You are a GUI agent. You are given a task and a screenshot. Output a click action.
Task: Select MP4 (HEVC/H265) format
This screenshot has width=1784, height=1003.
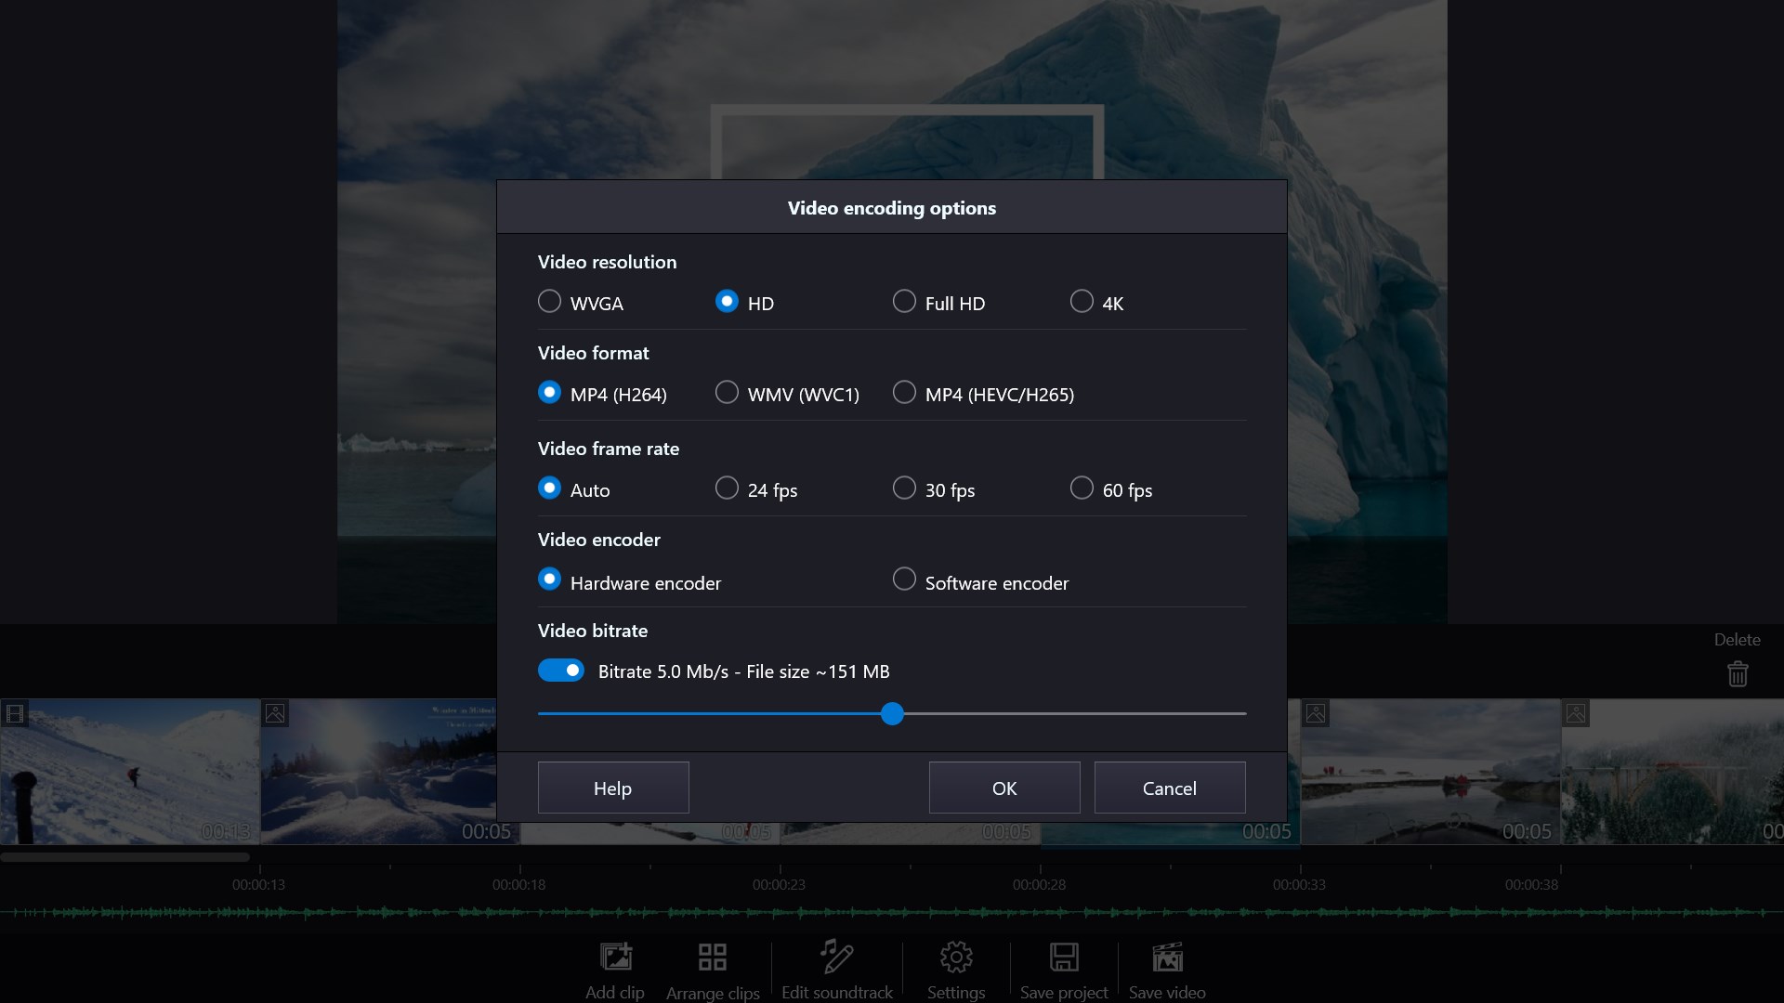[x=903, y=392]
